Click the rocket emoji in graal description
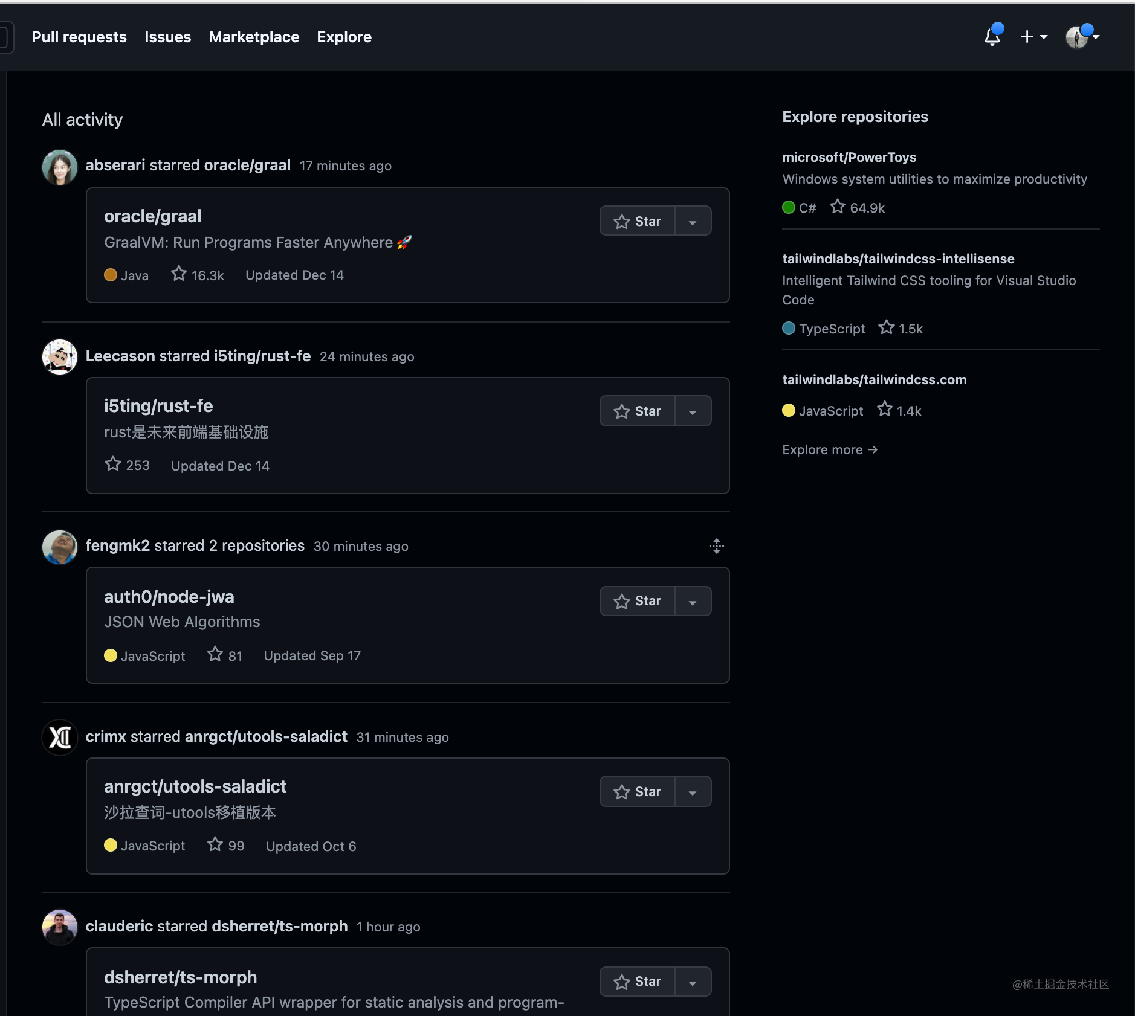 point(404,242)
